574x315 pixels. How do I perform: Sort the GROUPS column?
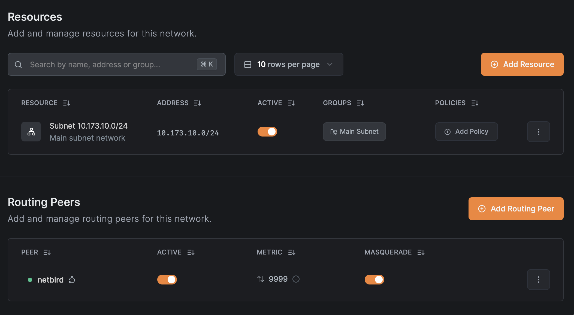(x=360, y=103)
